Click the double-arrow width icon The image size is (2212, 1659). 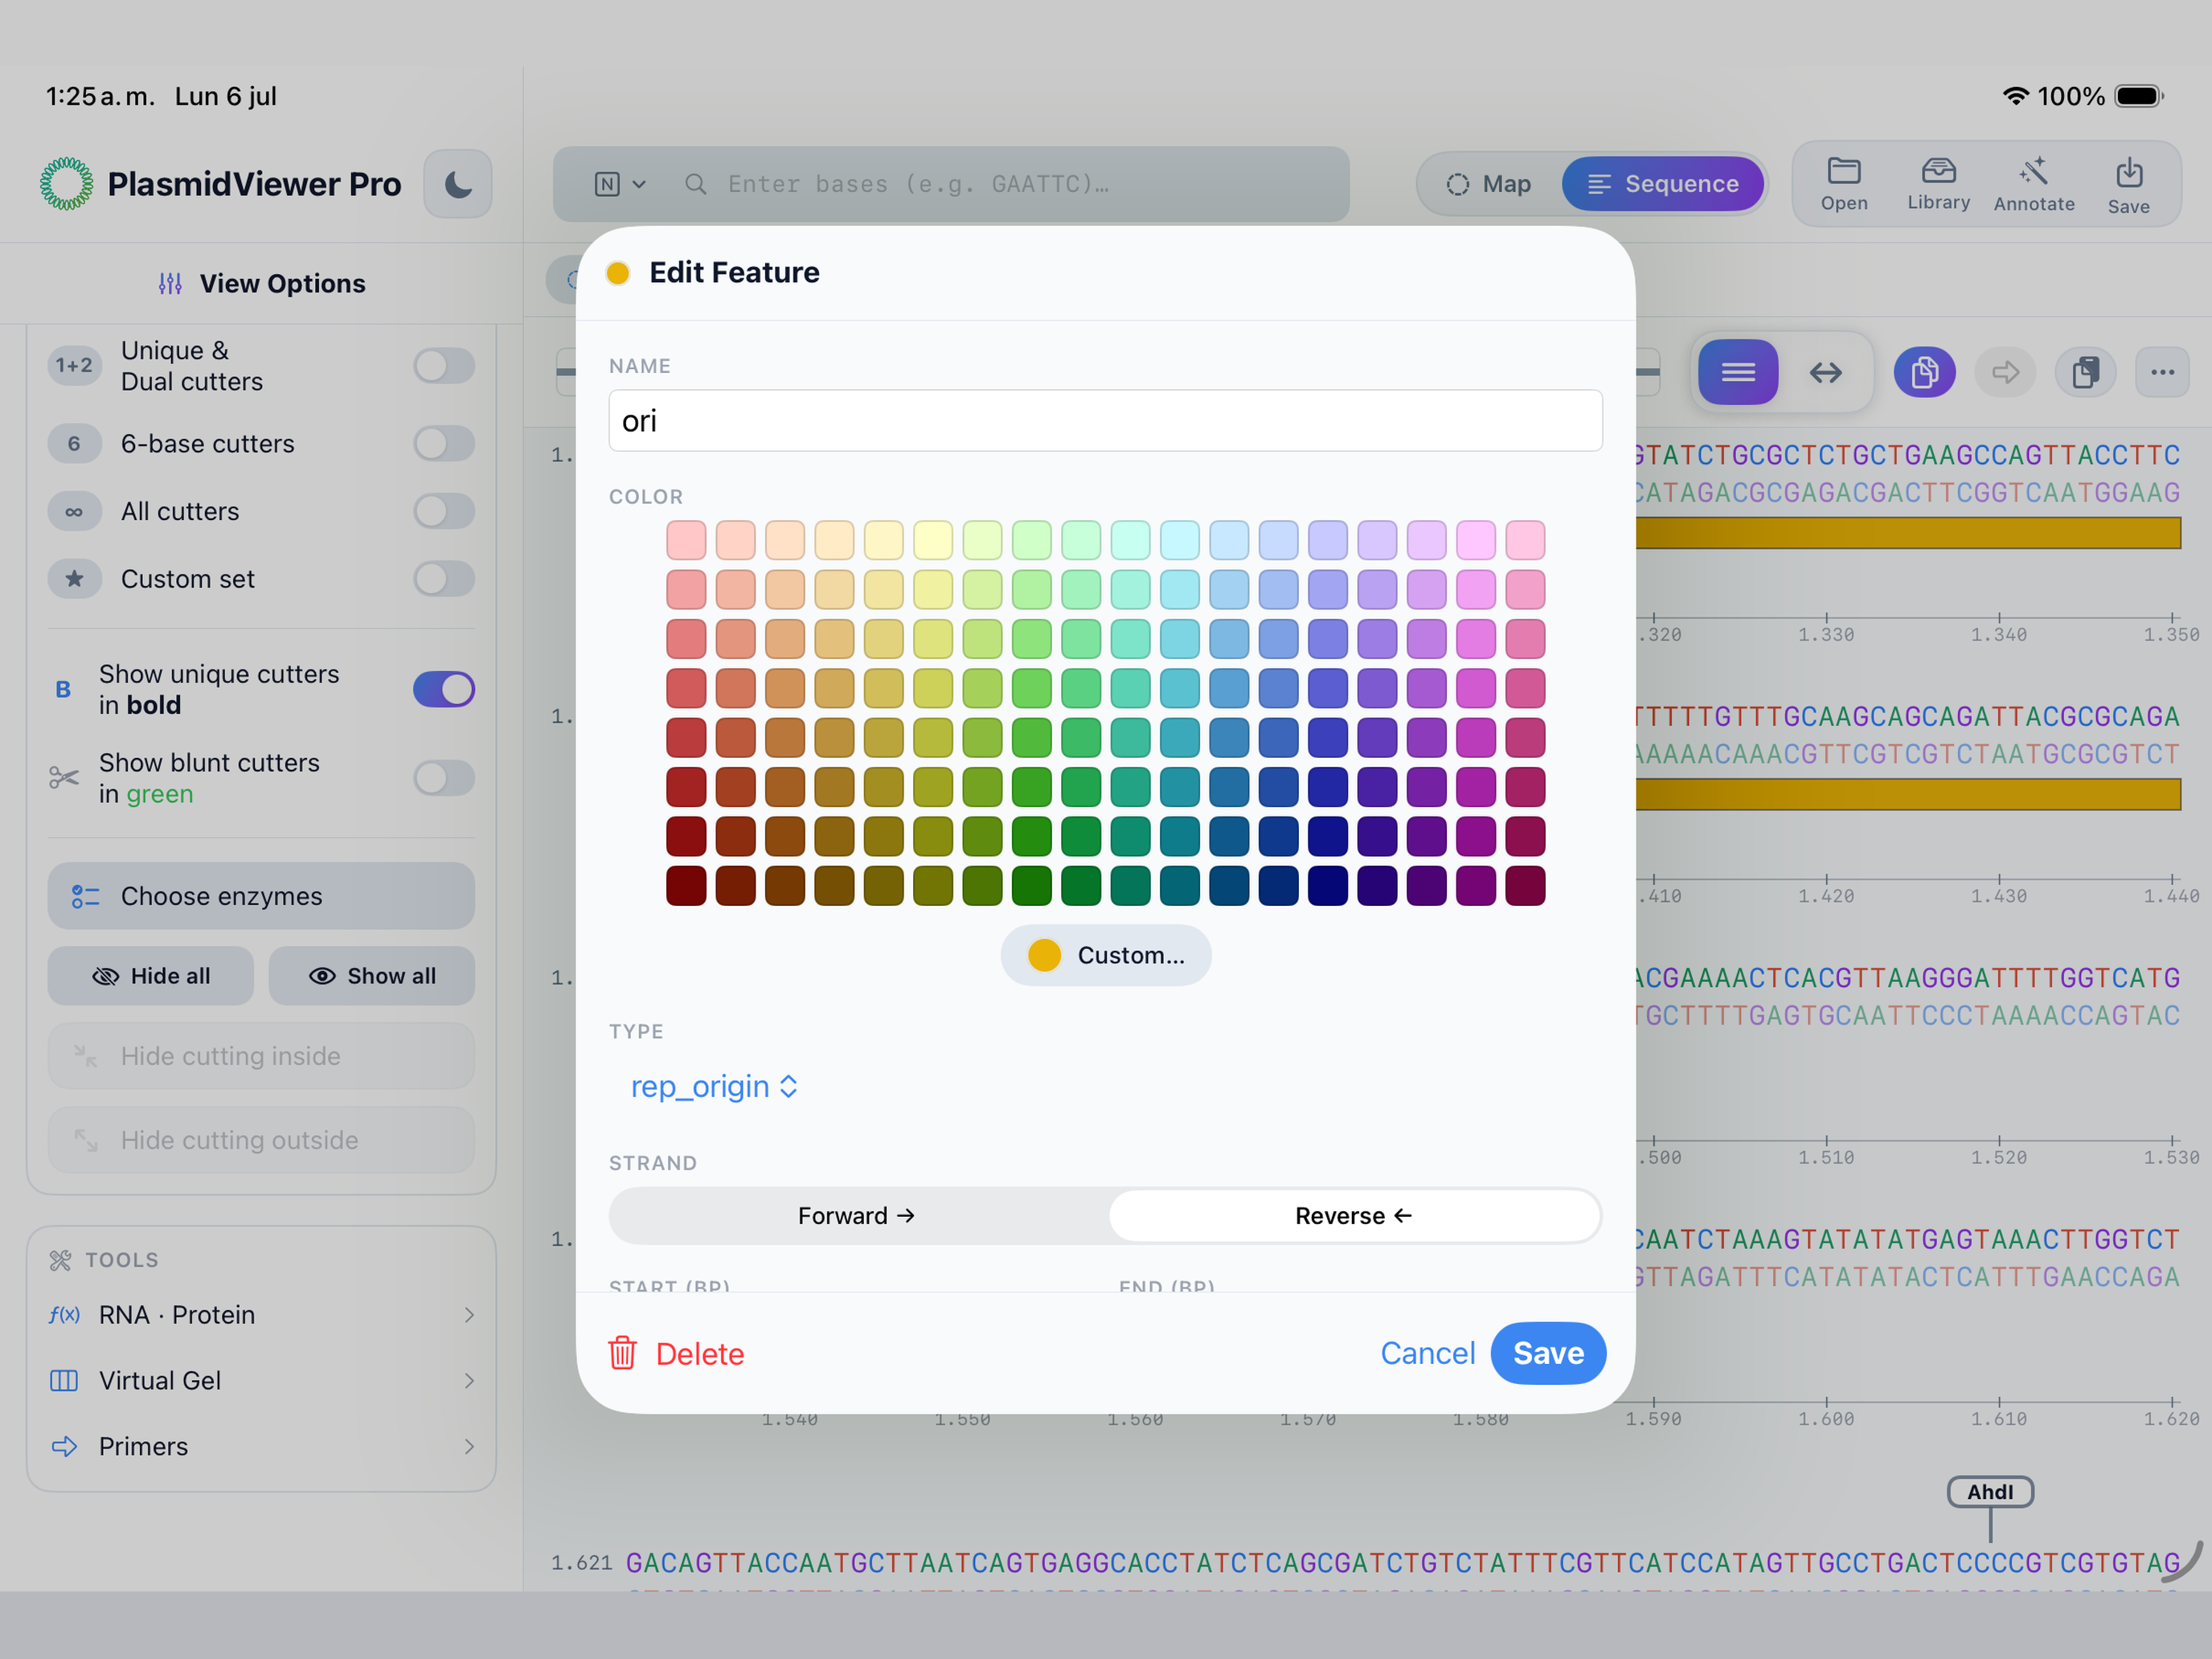tap(1826, 373)
